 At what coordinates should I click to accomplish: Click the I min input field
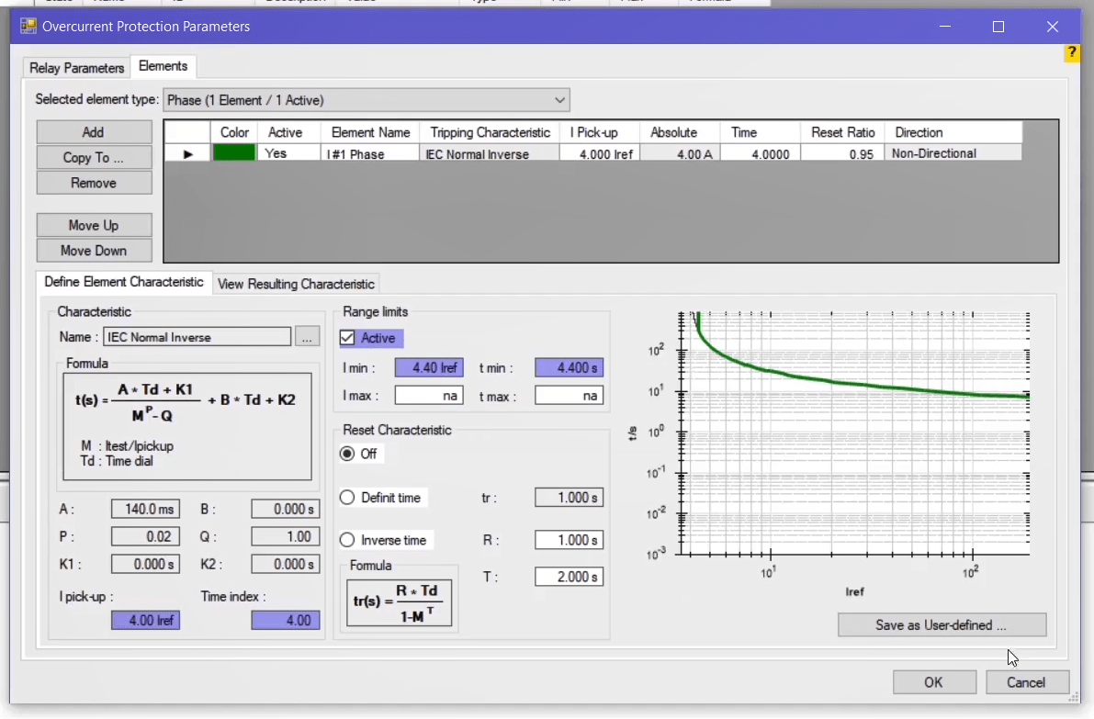pos(429,368)
